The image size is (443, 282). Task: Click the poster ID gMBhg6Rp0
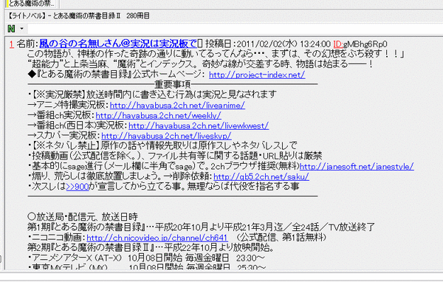365,44
